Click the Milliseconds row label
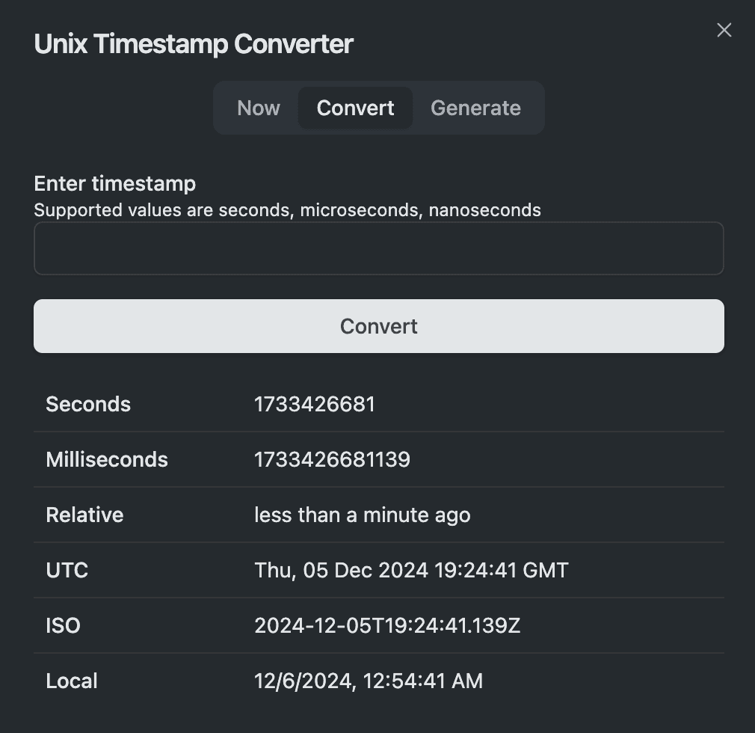 pyautogui.click(x=107, y=459)
